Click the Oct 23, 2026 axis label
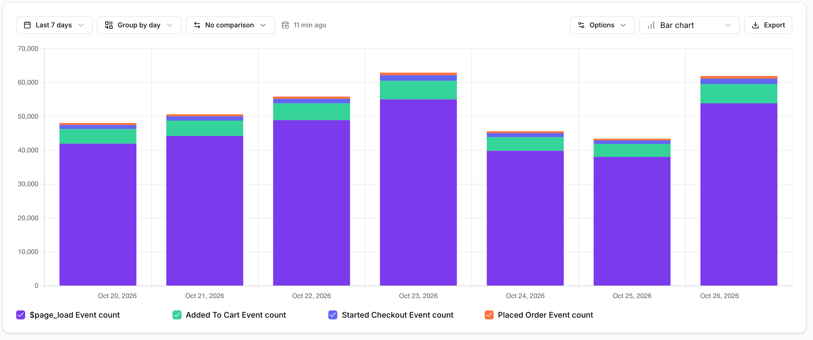813x340 pixels. click(418, 296)
